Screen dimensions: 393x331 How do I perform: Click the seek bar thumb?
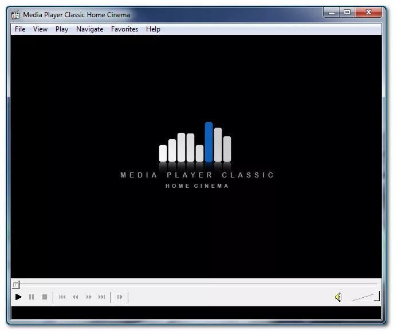click(x=15, y=285)
